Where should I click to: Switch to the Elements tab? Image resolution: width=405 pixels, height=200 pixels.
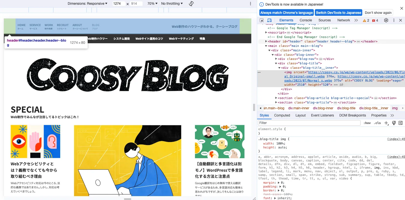point(286,20)
